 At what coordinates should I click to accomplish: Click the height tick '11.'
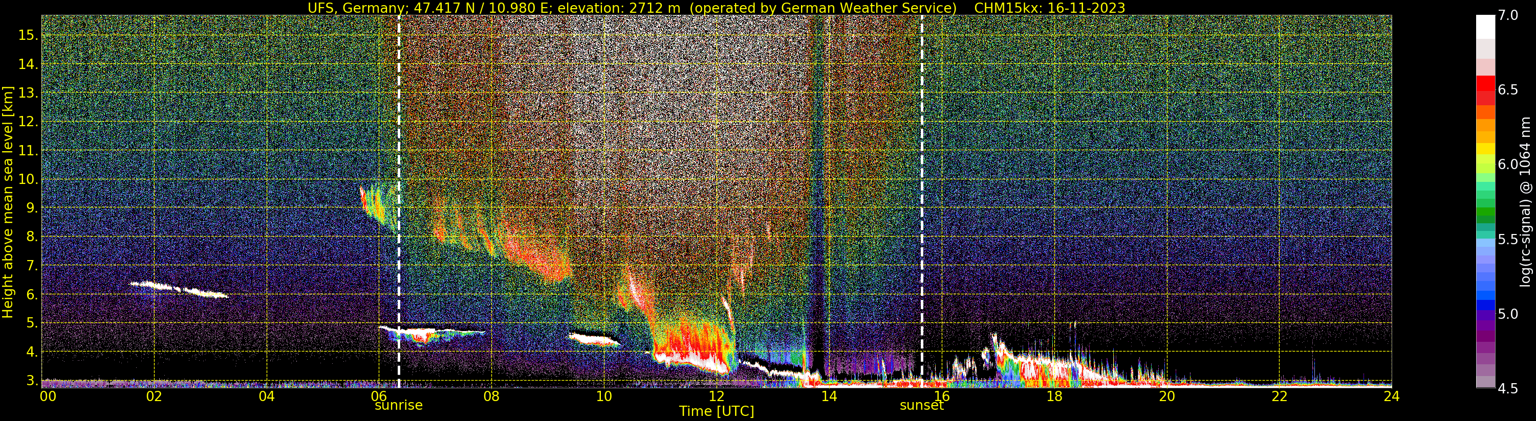(28, 151)
